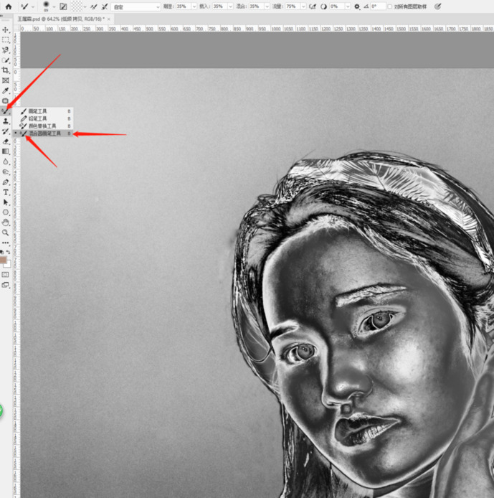494x498 pixels.
Task: Select the Hand tool
Action: click(x=6, y=222)
